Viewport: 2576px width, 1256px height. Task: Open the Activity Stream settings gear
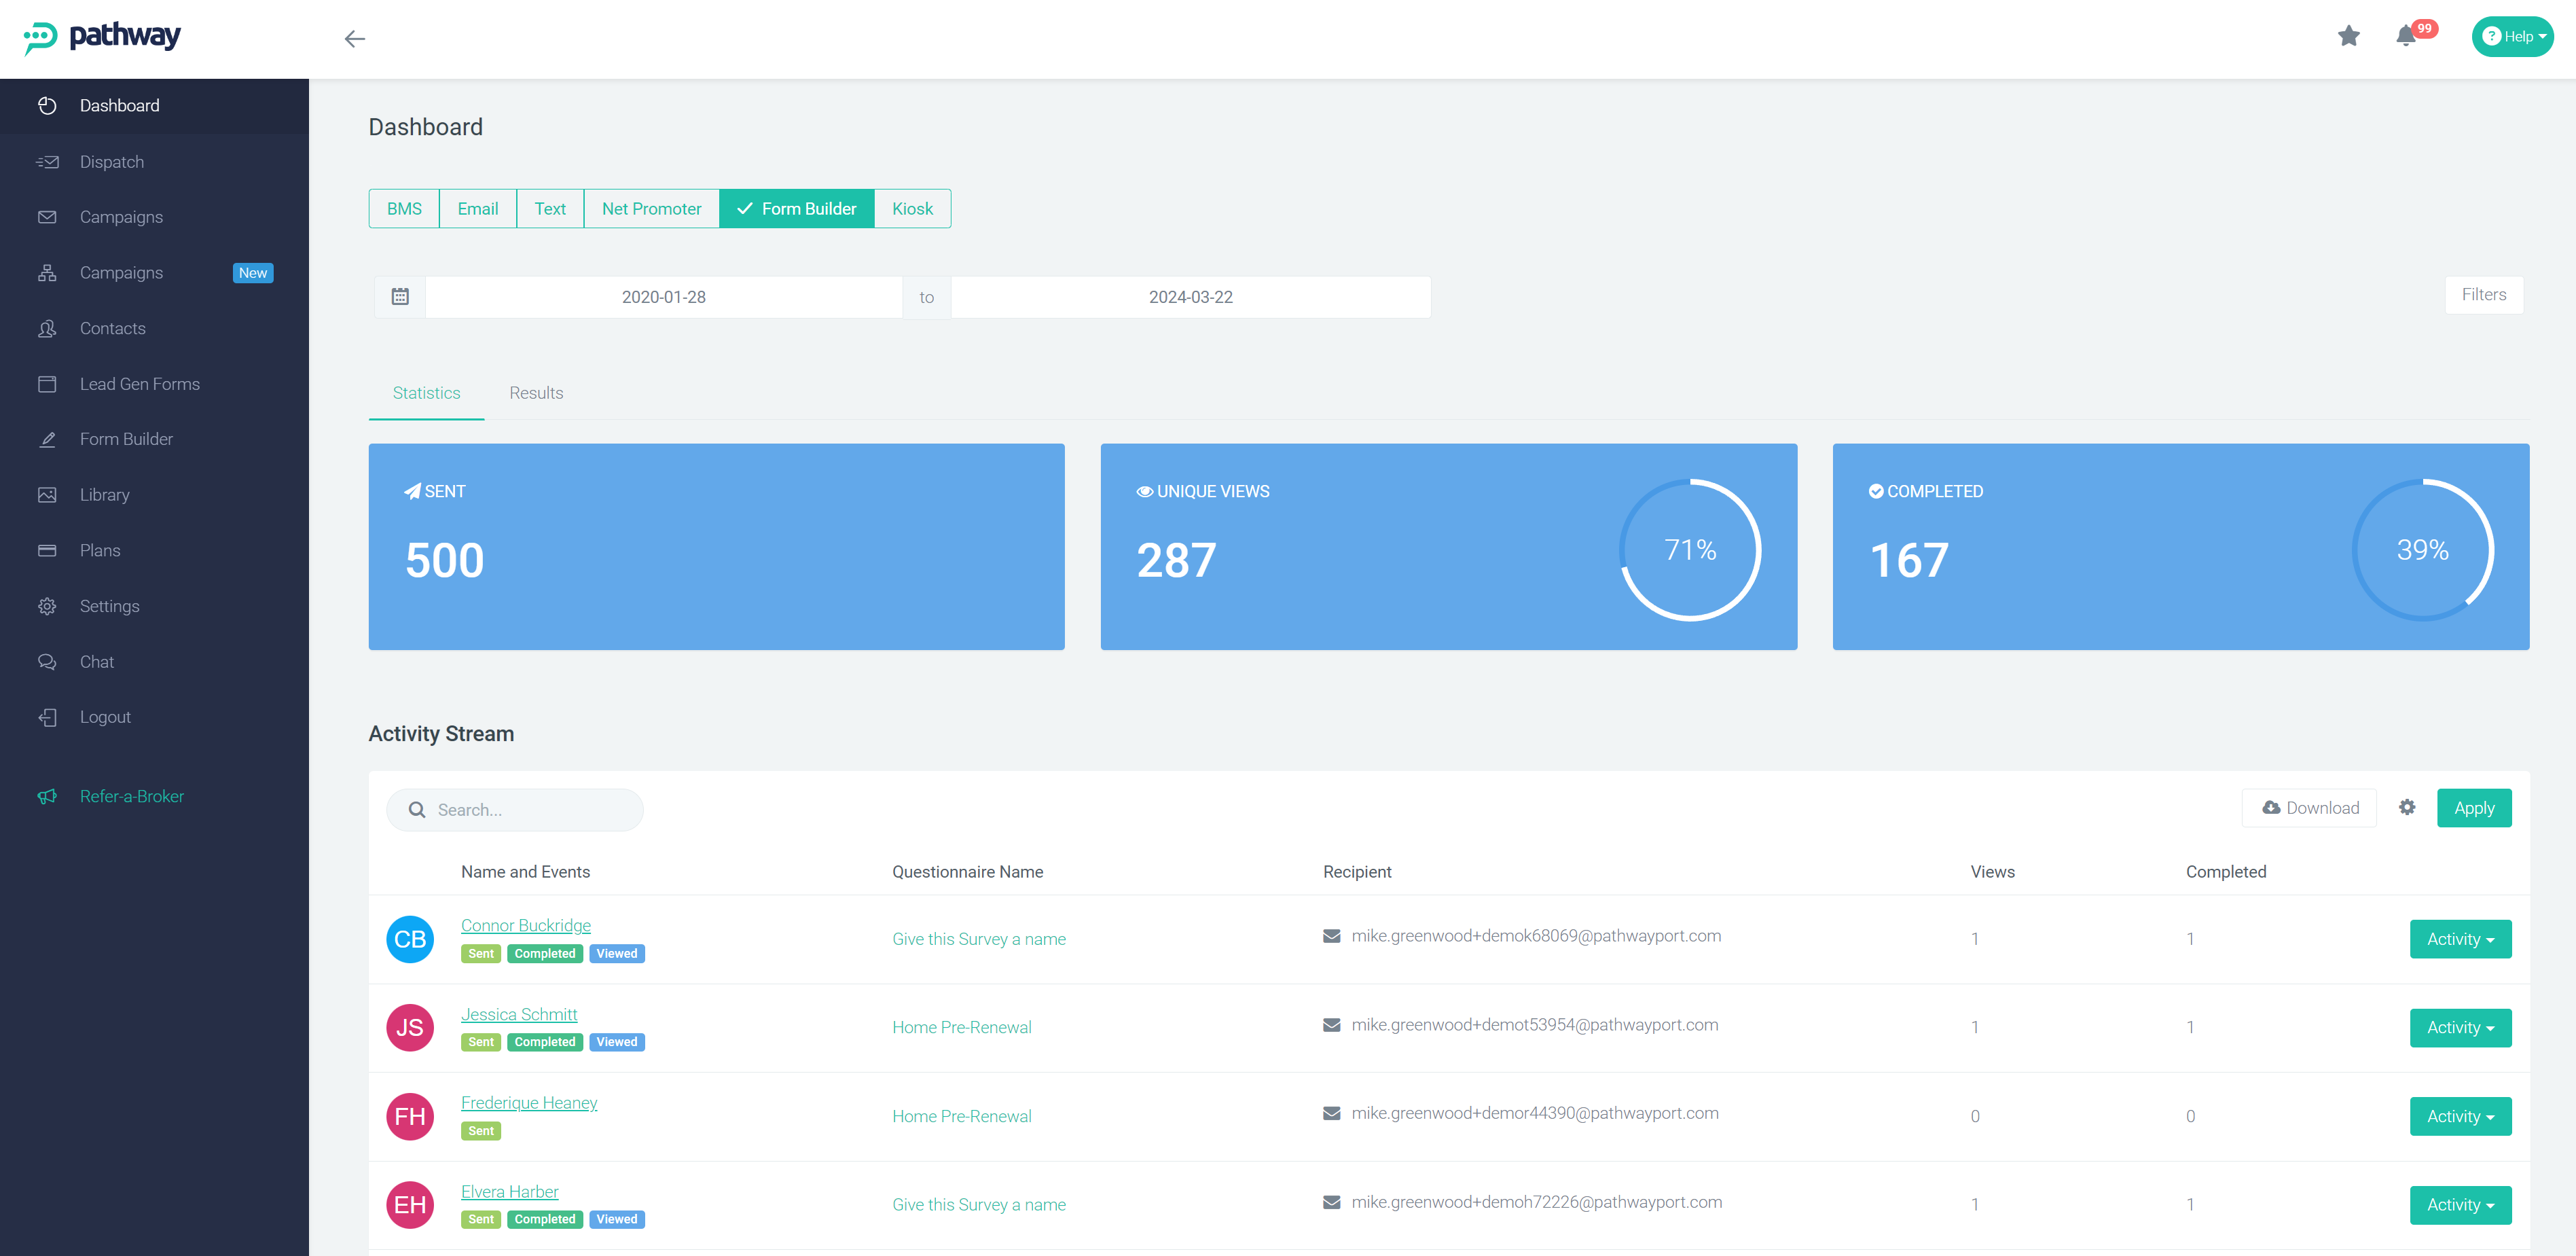click(x=2407, y=807)
